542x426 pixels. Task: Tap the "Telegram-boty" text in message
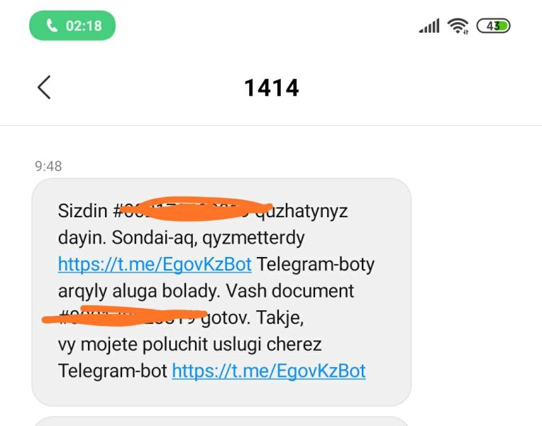(316, 265)
